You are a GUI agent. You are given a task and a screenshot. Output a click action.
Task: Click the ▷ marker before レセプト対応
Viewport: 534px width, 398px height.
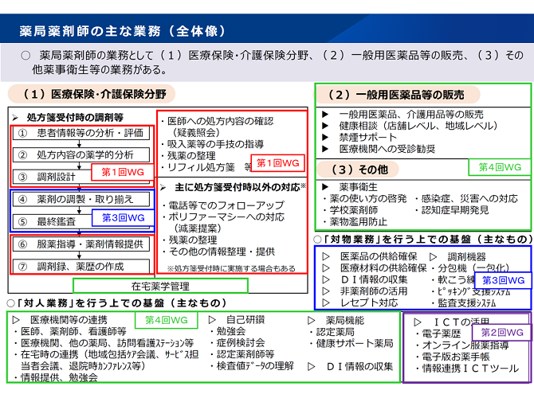click(x=324, y=302)
